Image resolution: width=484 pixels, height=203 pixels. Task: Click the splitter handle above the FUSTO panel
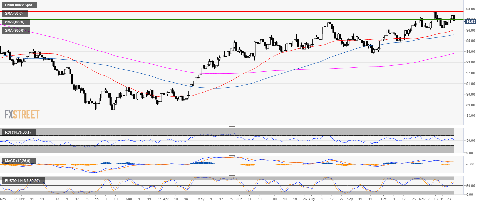click(231, 175)
